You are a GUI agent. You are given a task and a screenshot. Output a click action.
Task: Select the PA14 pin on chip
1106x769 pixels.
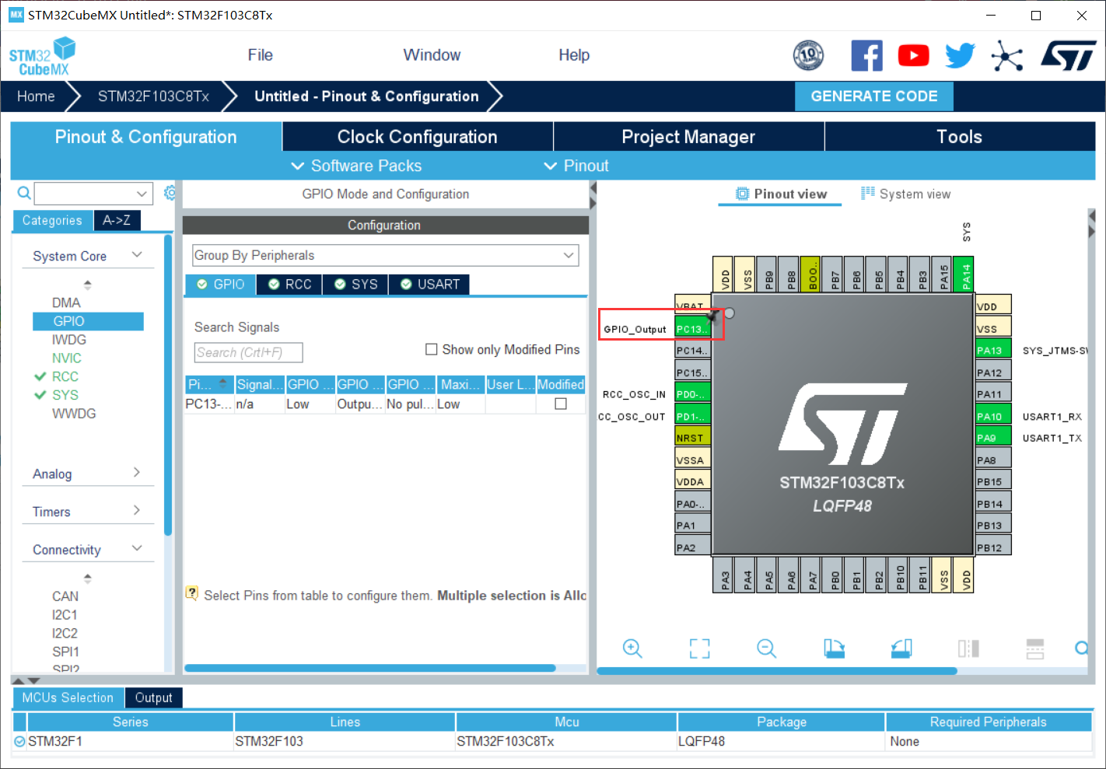(x=965, y=274)
